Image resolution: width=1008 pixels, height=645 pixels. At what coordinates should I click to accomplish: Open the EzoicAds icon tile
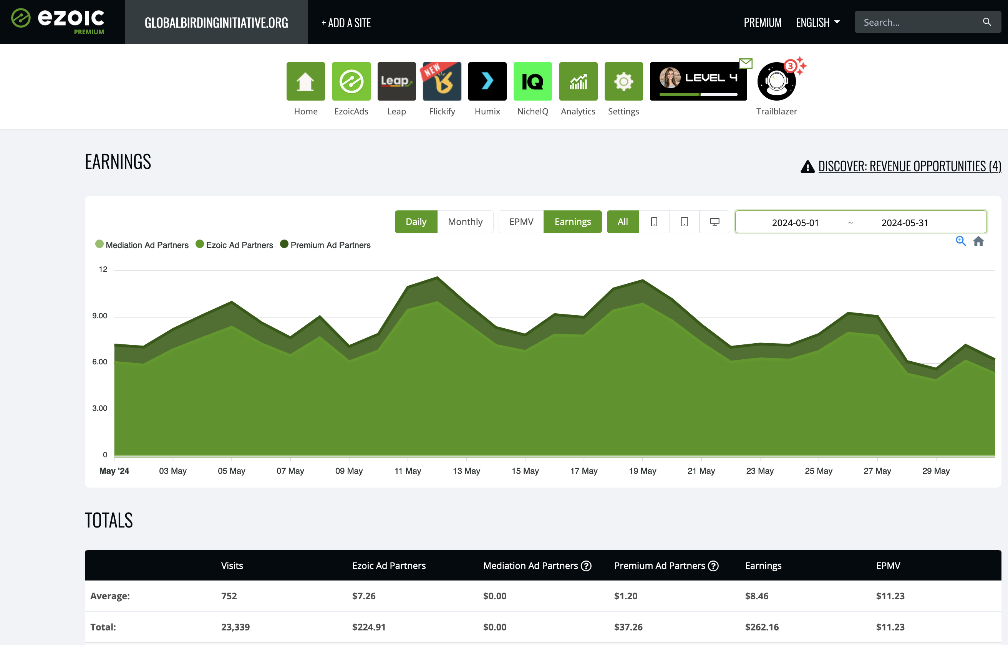pos(351,81)
